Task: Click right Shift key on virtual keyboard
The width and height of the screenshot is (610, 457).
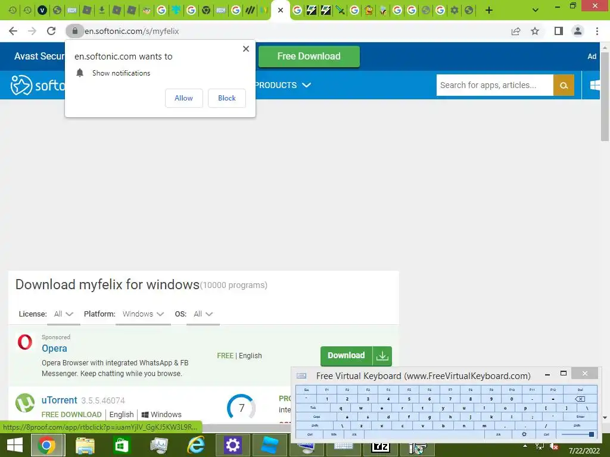Action: pyautogui.click(x=577, y=425)
